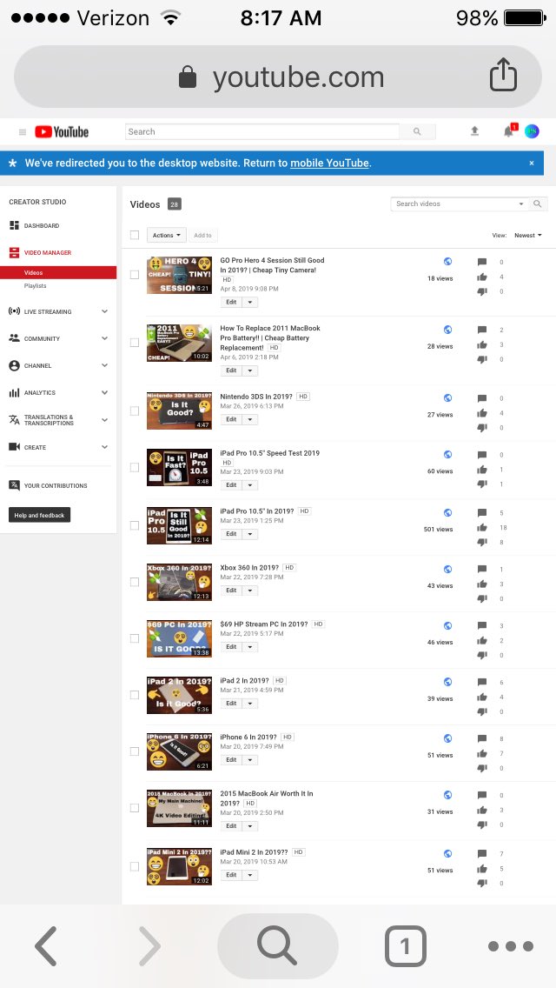Click the Analytics bar chart icon
This screenshot has height=988, width=556.
point(14,392)
